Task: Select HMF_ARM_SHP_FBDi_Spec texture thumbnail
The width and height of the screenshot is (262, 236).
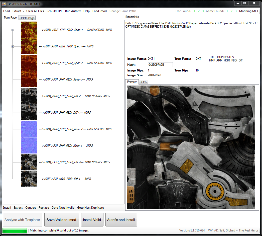Action: 29,79
